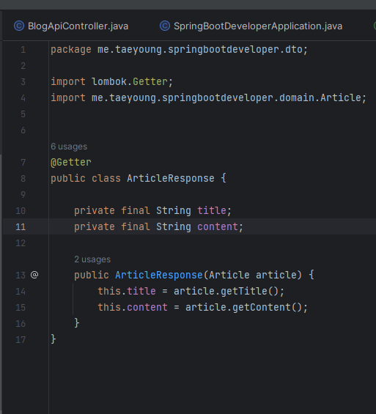Select line number 1 in the gutter
This screenshot has height=414, width=376.
tap(23, 50)
